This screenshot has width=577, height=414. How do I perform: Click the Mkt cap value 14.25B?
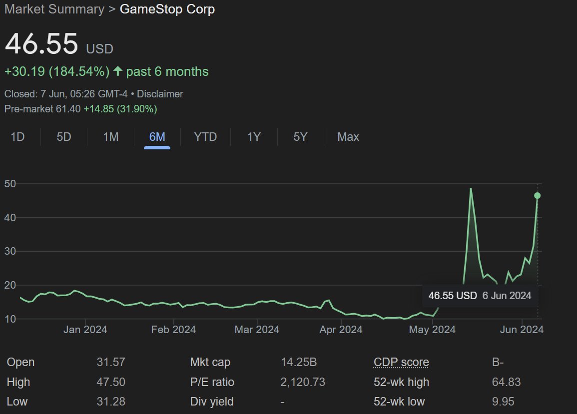299,362
